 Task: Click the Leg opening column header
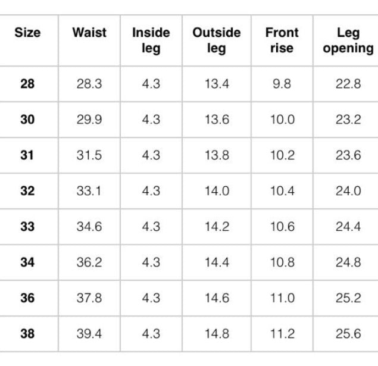348,40
